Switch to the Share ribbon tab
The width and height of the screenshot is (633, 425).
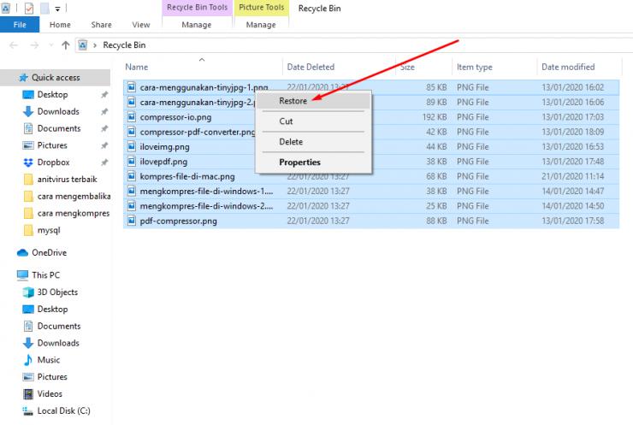pyautogui.click(x=101, y=25)
